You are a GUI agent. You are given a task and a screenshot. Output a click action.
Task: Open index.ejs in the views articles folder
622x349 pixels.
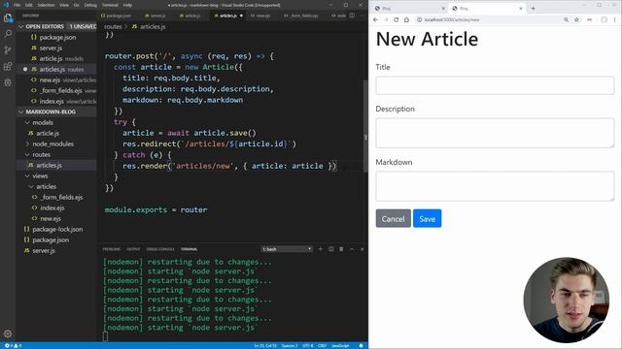[52, 207]
